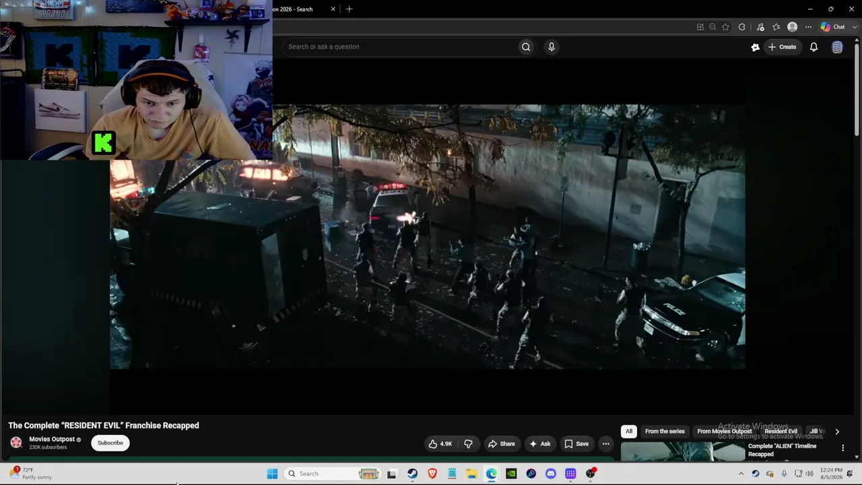Click the Ask button
The width and height of the screenshot is (862, 485).
click(x=540, y=444)
